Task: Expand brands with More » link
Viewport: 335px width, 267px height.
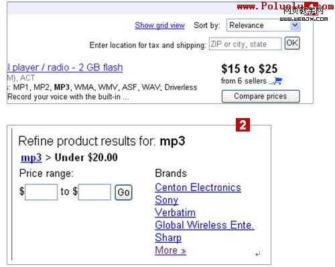Action: [171, 250]
